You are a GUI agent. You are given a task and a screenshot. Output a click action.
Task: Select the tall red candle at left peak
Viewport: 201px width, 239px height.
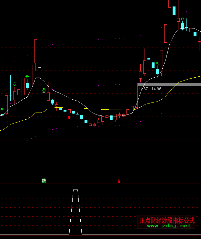[35, 51]
